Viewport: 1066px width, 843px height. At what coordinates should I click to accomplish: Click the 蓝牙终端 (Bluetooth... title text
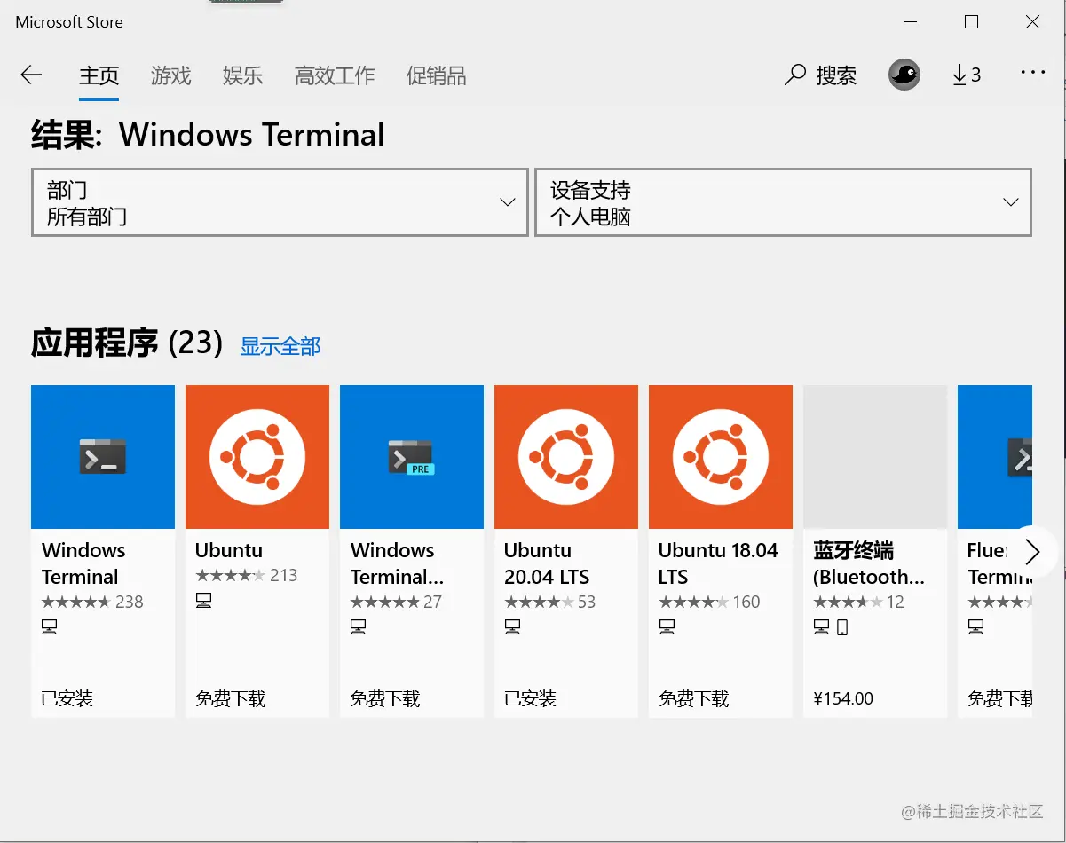(x=869, y=563)
